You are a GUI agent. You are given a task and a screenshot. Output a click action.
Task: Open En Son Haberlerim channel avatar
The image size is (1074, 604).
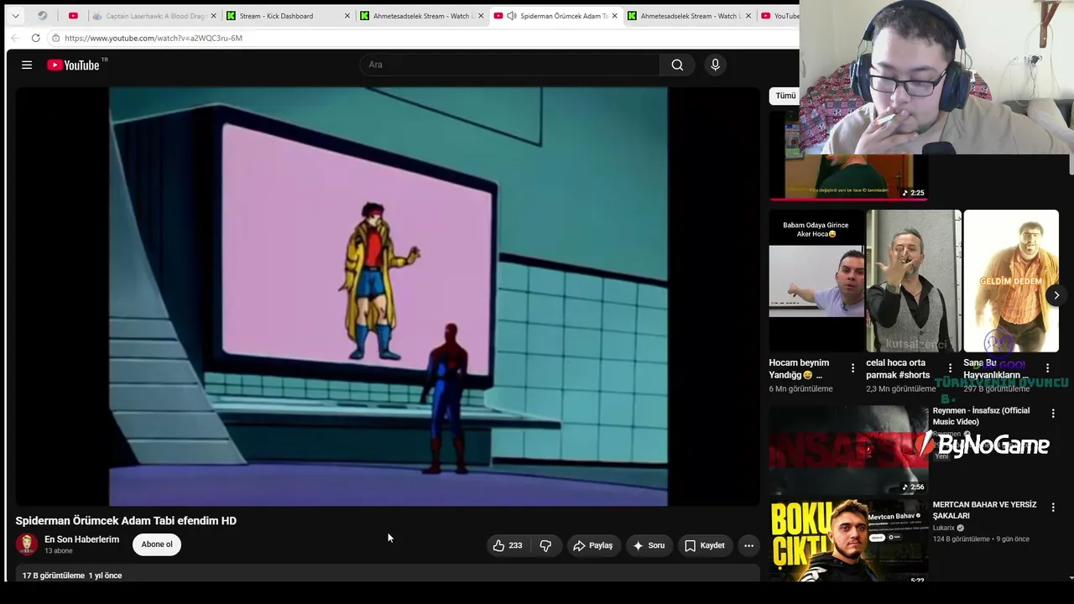click(27, 544)
